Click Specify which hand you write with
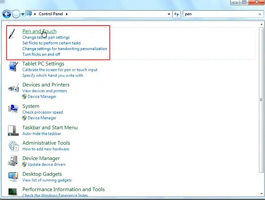The height and width of the screenshot is (200, 265). click(x=53, y=75)
